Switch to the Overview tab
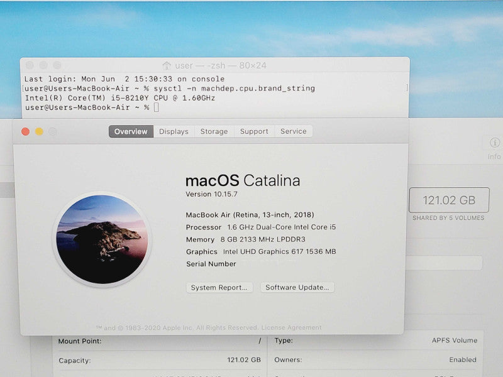This screenshot has height=377, width=503. (x=131, y=131)
